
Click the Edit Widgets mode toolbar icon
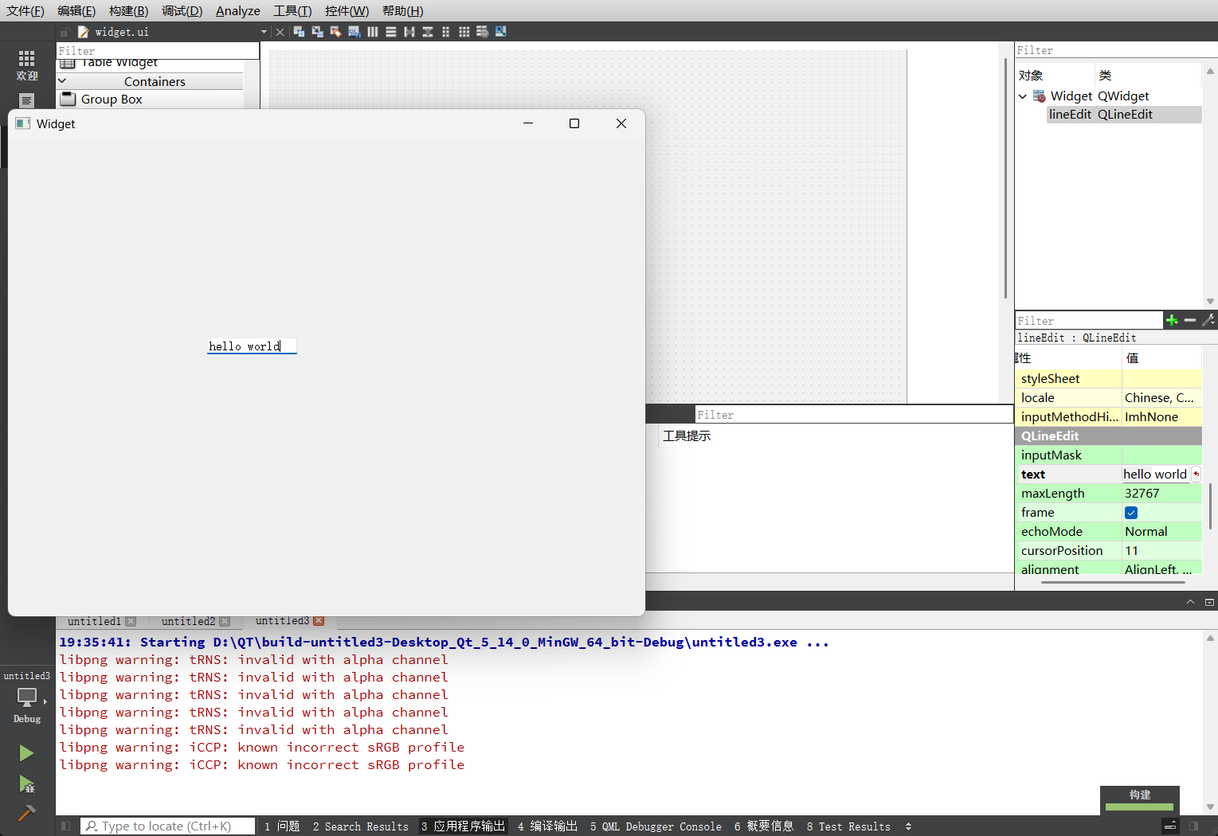pyautogui.click(x=299, y=32)
